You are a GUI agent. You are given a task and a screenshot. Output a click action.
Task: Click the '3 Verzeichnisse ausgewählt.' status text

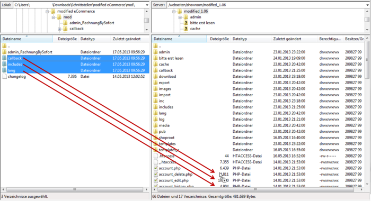click(x=24, y=196)
